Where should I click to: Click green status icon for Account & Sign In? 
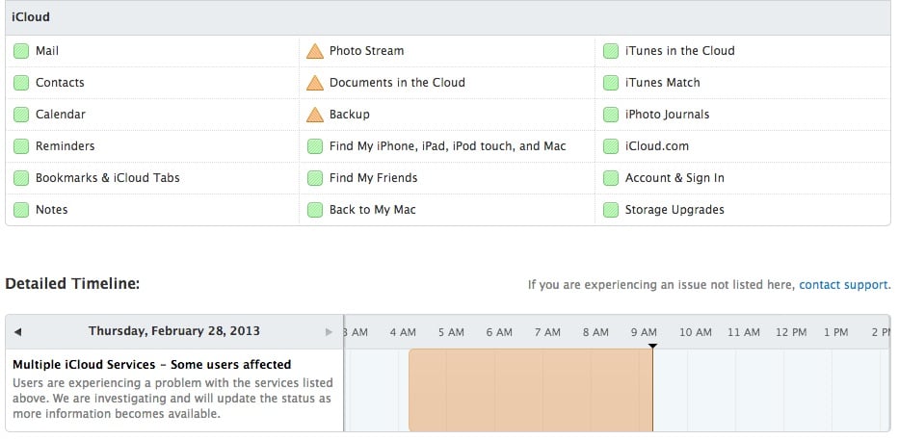[x=611, y=178]
